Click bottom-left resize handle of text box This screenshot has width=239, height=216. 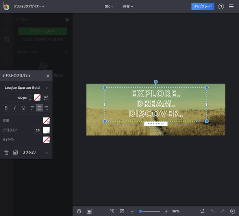105,121
